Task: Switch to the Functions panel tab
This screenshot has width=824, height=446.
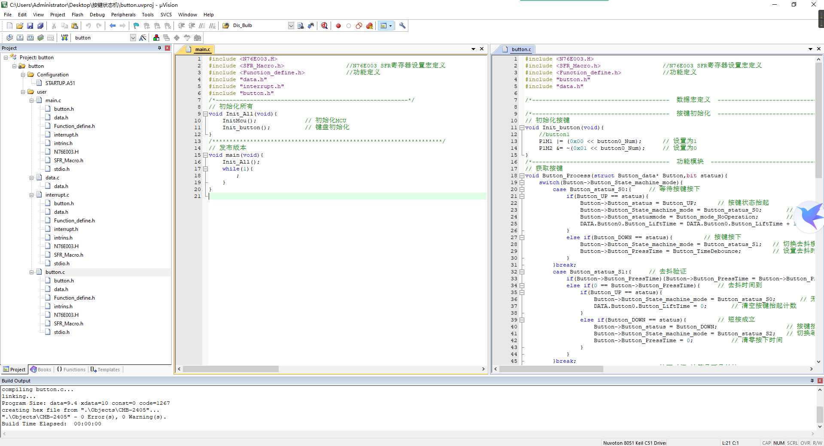Action: tap(71, 370)
